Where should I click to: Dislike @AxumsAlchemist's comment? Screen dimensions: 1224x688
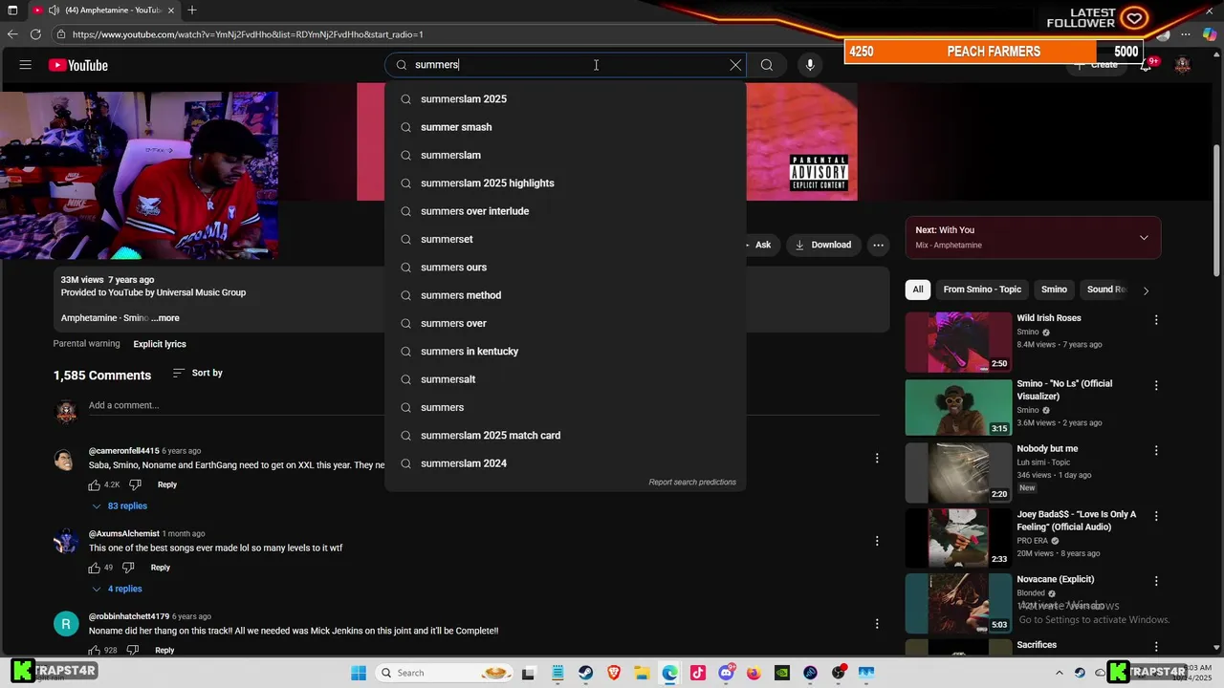[128, 568]
